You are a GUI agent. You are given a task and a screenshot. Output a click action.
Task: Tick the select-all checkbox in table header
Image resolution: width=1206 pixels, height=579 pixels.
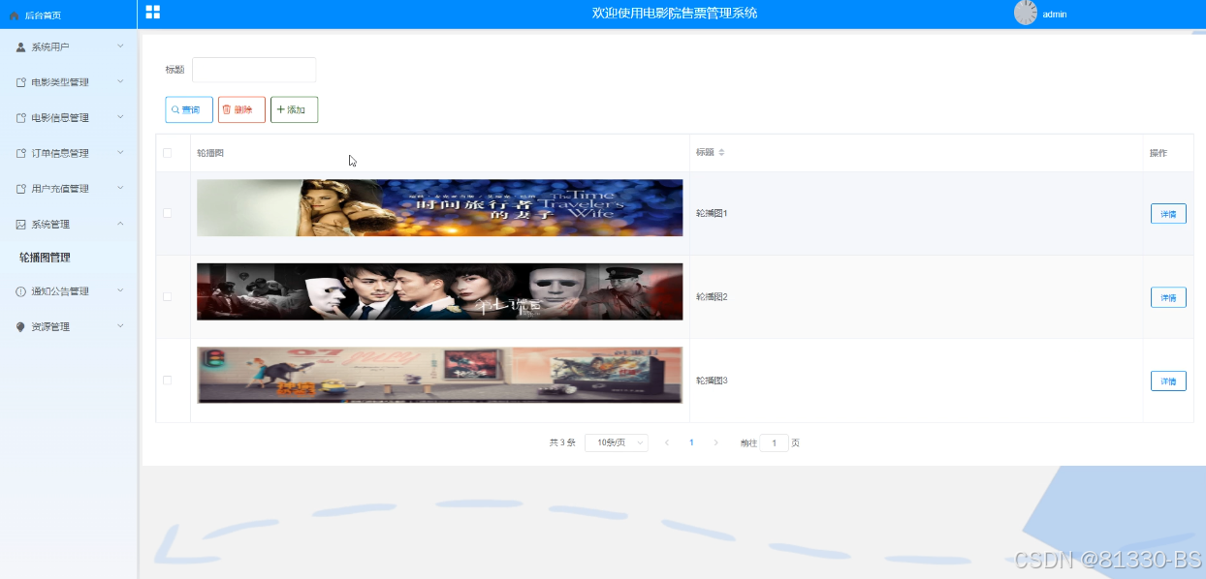point(168,153)
